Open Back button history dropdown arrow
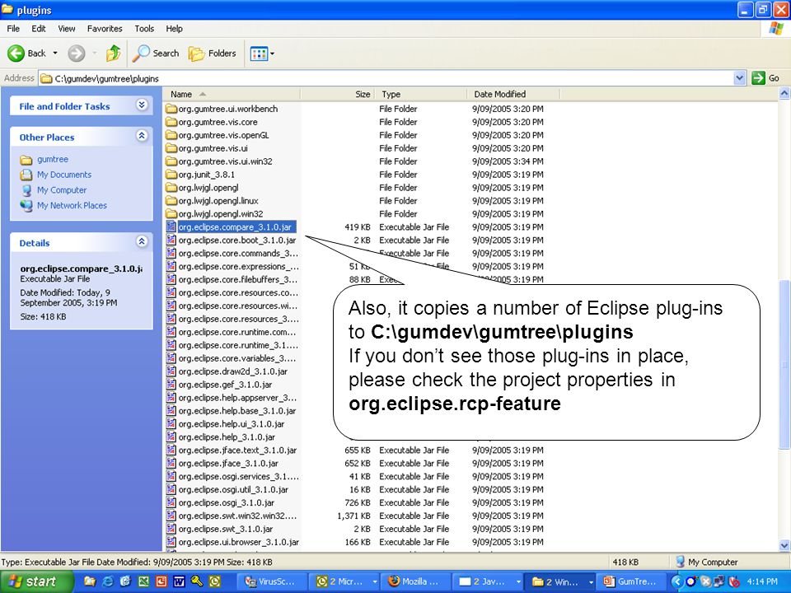Viewport: 791px width, 593px height. (55, 53)
